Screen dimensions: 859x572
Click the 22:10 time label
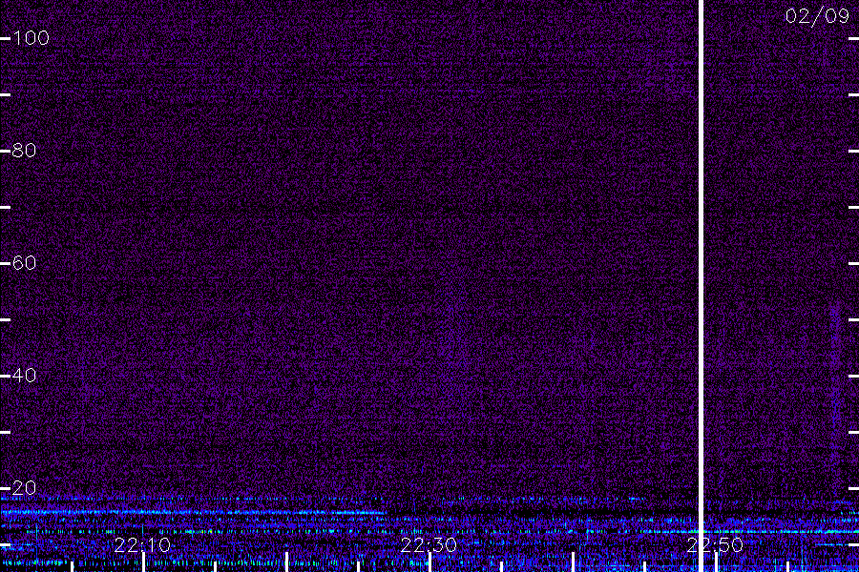[x=142, y=545]
